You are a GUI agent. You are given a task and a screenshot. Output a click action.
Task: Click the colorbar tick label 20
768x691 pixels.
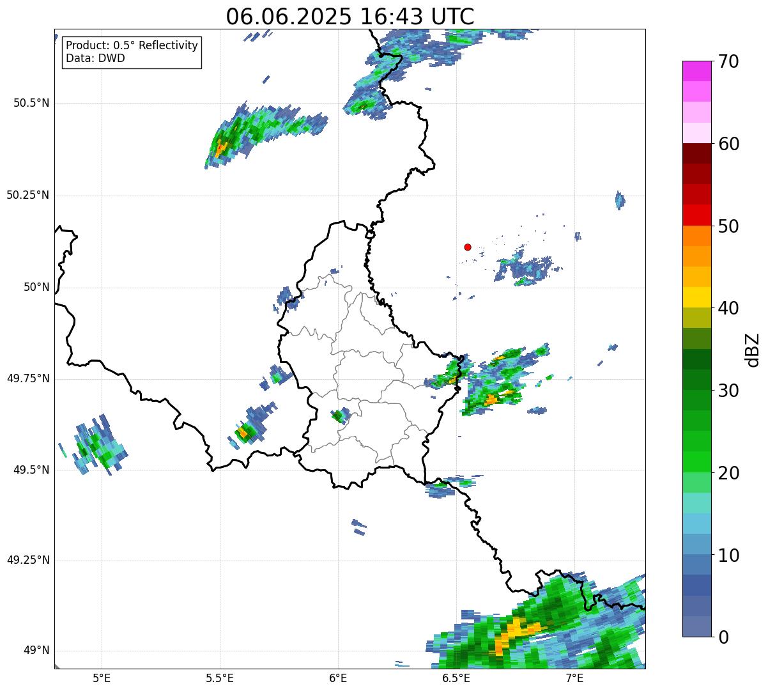728,473
